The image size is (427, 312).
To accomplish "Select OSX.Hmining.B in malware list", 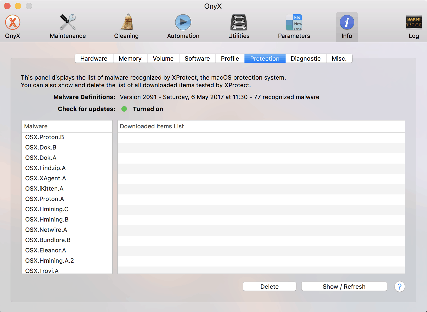I will point(67,220).
